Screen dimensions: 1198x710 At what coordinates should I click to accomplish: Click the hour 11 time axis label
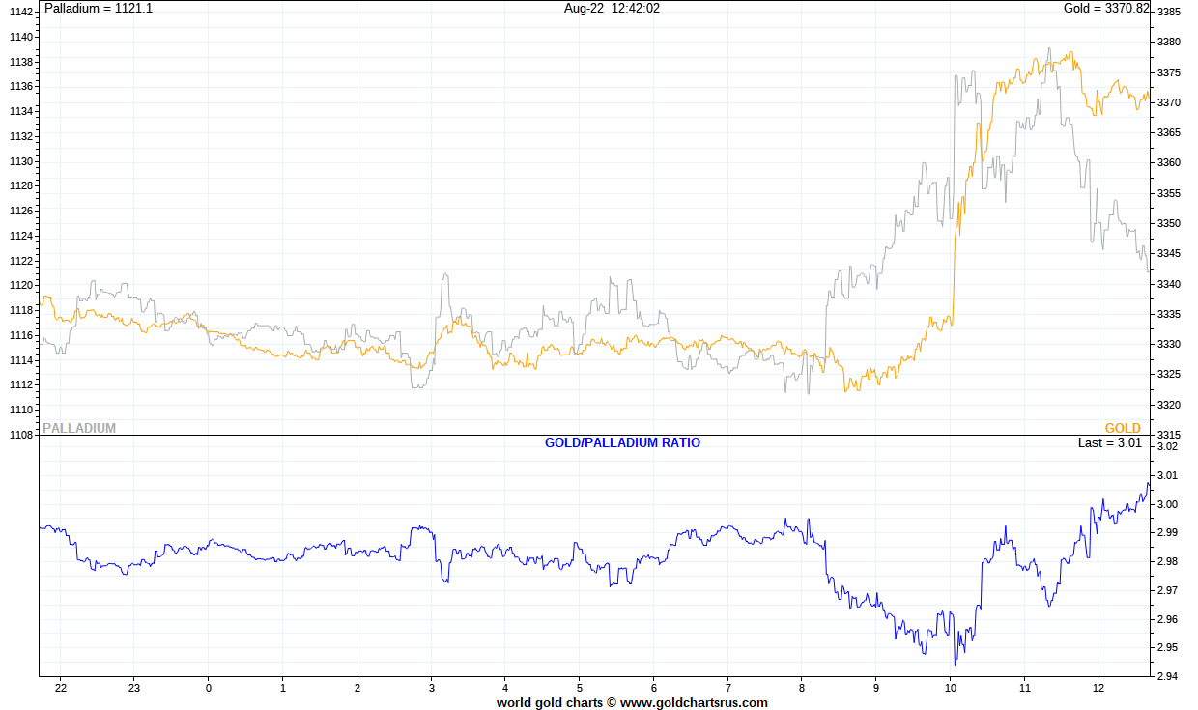[x=1025, y=688]
